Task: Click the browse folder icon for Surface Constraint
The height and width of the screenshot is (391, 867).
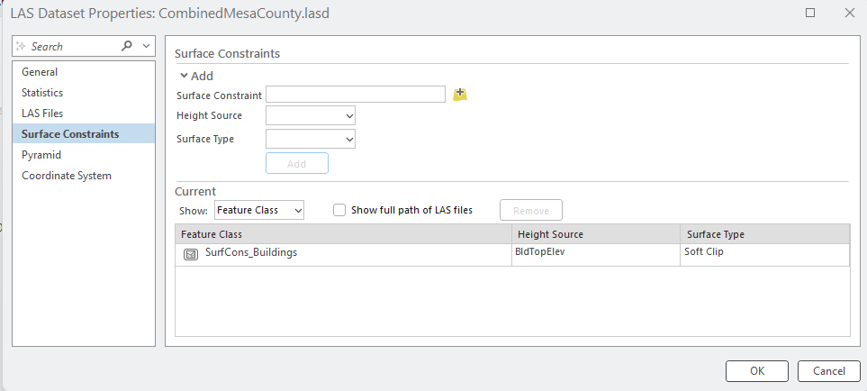Action: 460,95
